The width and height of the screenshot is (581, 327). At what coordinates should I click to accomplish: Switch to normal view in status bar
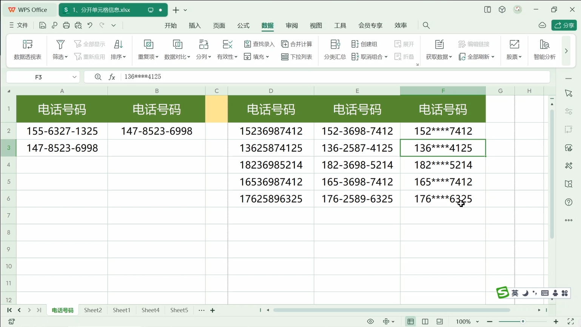coord(410,321)
